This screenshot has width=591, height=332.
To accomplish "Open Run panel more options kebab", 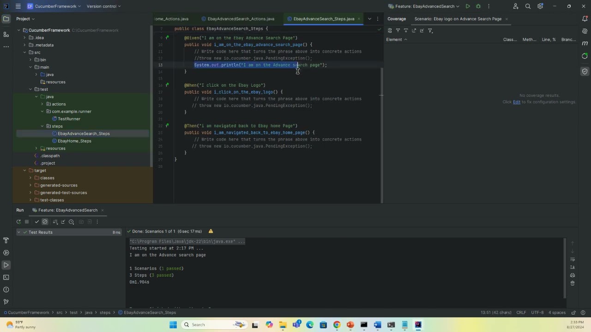I will pyautogui.click(x=97, y=222).
